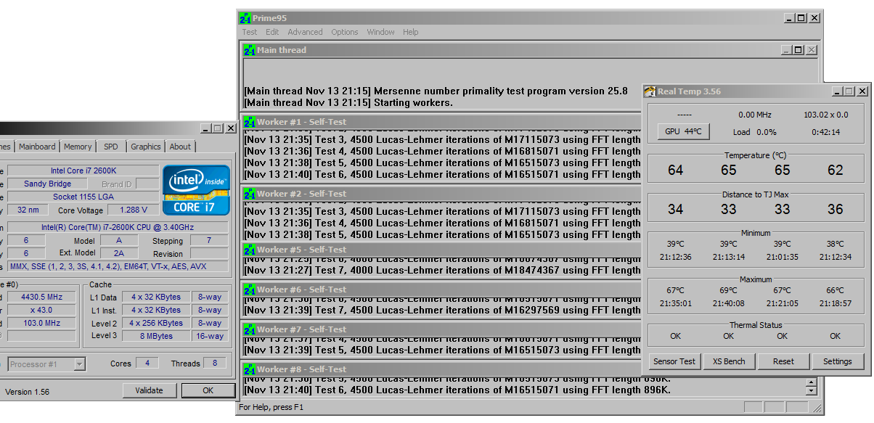The height and width of the screenshot is (423, 874).
Task: Open Real Temp Settings
Action: [837, 361]
